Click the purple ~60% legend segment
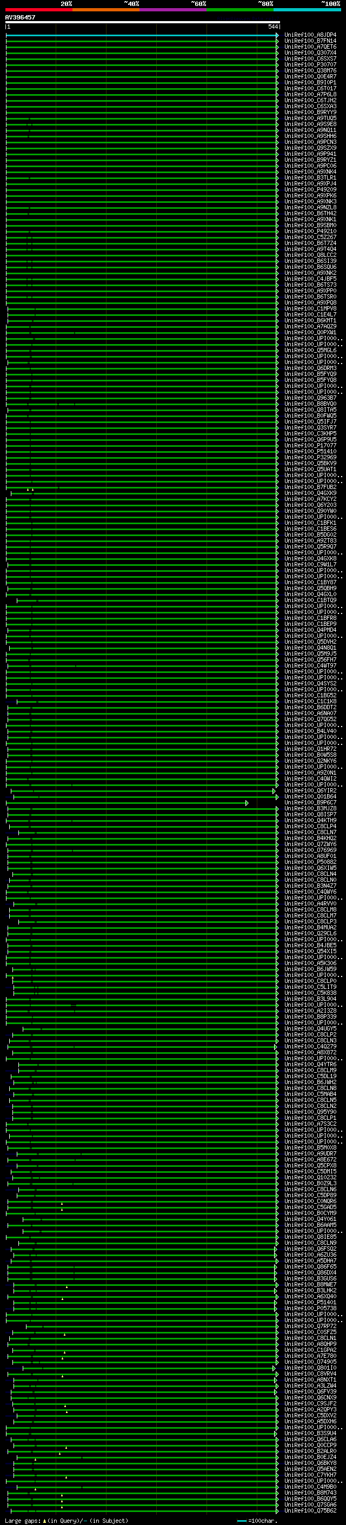 click(174, 10)
